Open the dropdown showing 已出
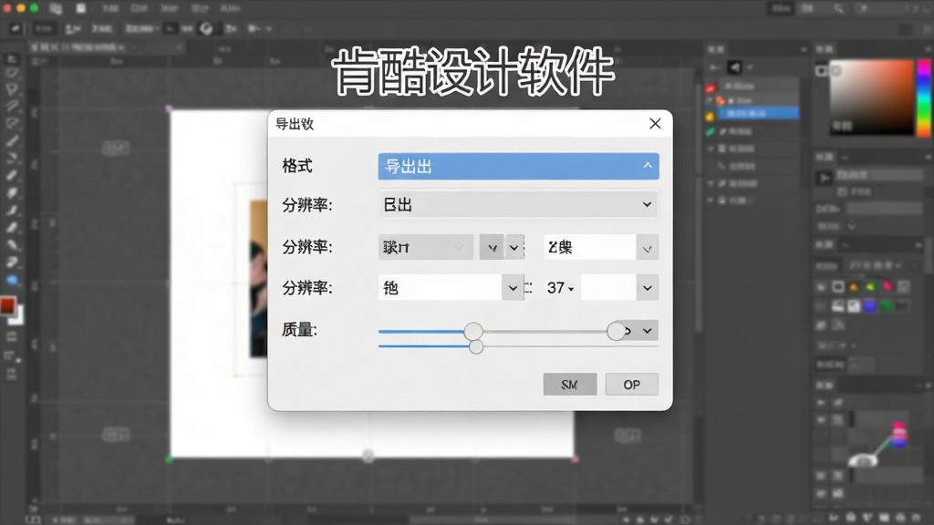 click(x=518, y=205)
